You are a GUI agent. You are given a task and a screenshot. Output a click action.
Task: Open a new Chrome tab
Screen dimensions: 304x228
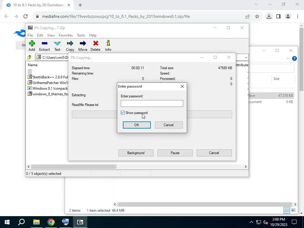point(80,5)
